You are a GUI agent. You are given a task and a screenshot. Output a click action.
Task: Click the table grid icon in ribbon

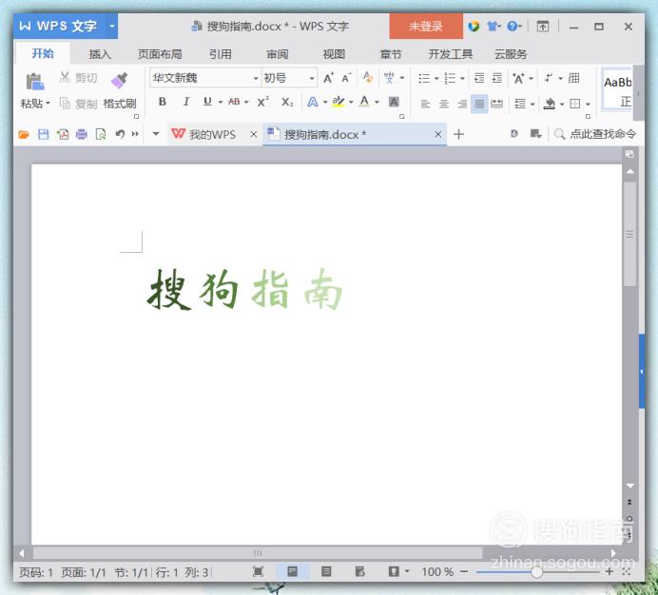pyautogui.click(x=573, y=78)
